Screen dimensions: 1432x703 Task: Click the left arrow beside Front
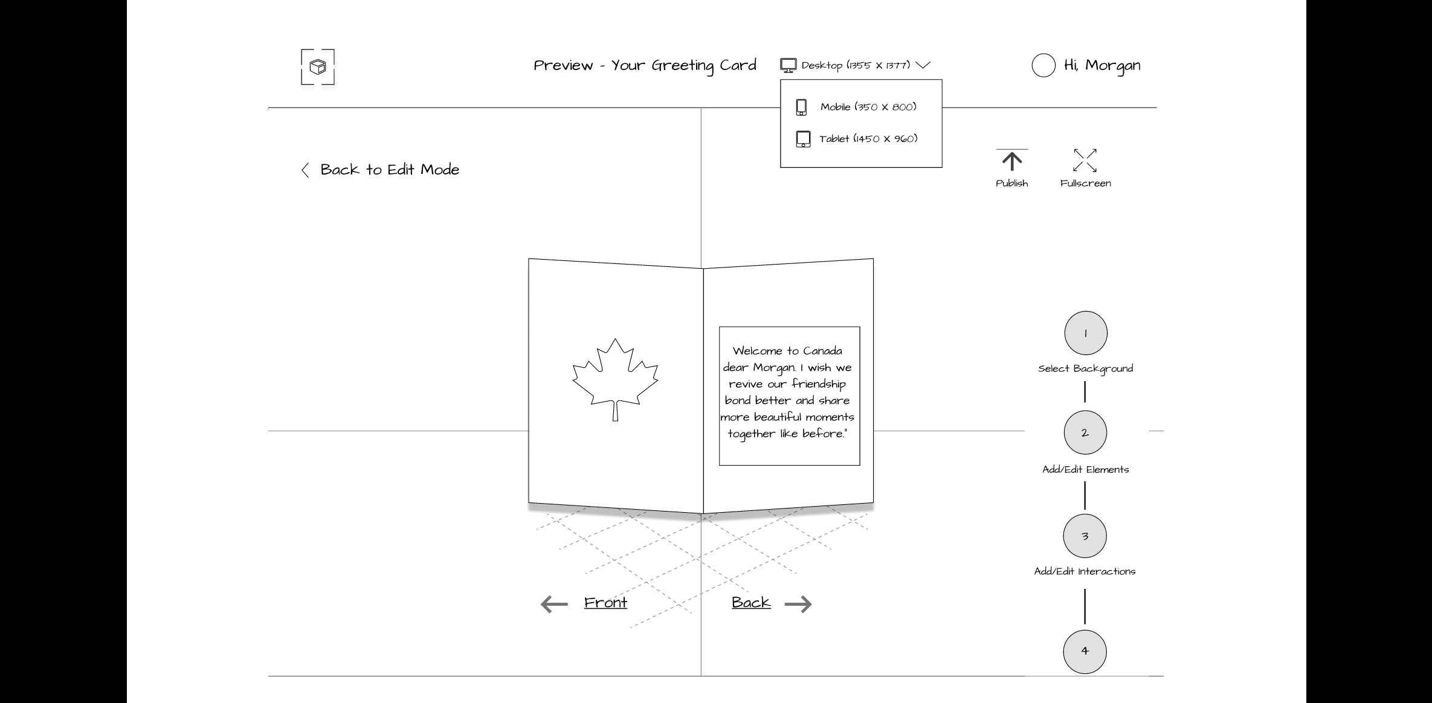pos(554,604)
